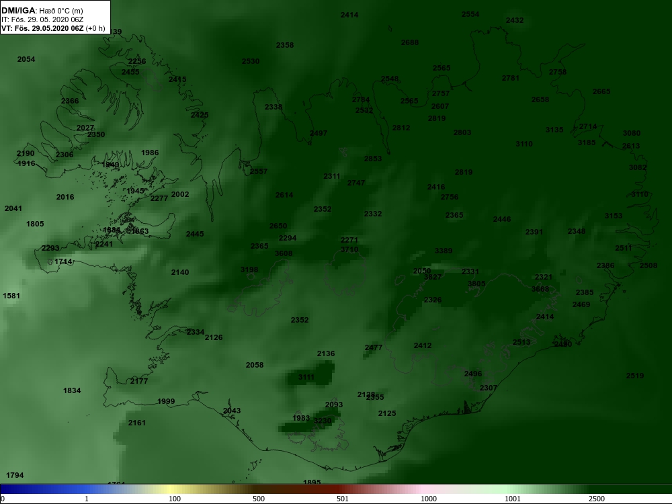
Task: Click the map value 2125
Action: point(387,413)
